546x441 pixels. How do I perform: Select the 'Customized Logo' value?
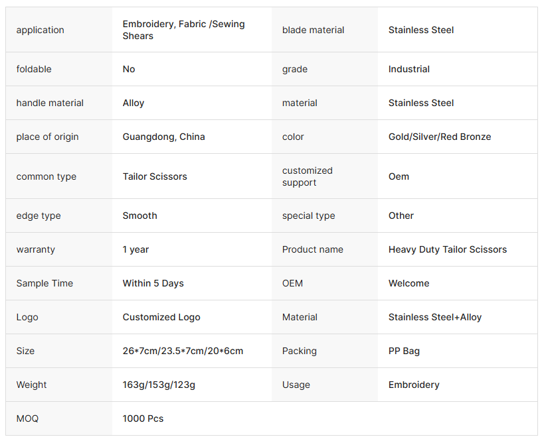click(x=161, y=317)
